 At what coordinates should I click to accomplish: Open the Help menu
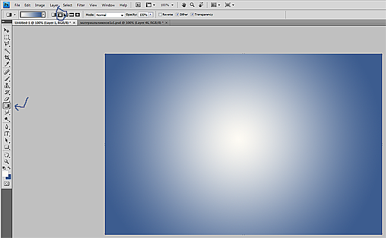coord(124,5)
